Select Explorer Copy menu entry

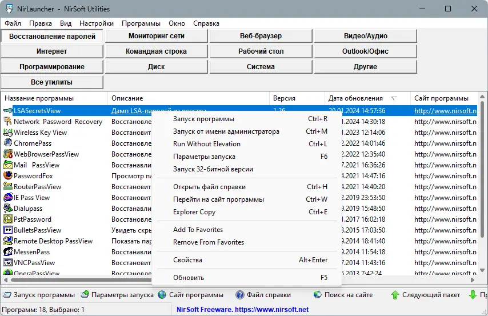tap(246, 211)
